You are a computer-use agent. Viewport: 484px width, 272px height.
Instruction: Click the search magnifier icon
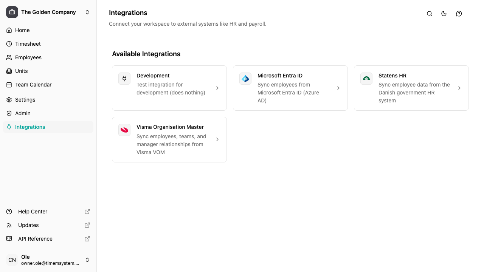[x=430, y=14]
